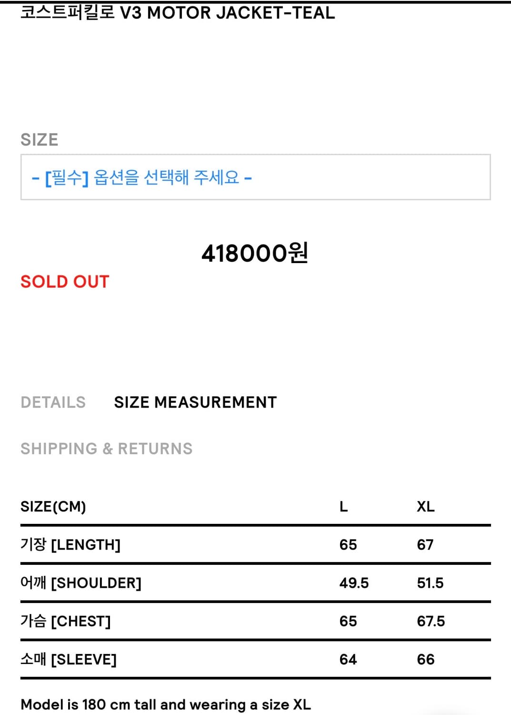Click the SIZE(CM) table header

pos(53,506)
